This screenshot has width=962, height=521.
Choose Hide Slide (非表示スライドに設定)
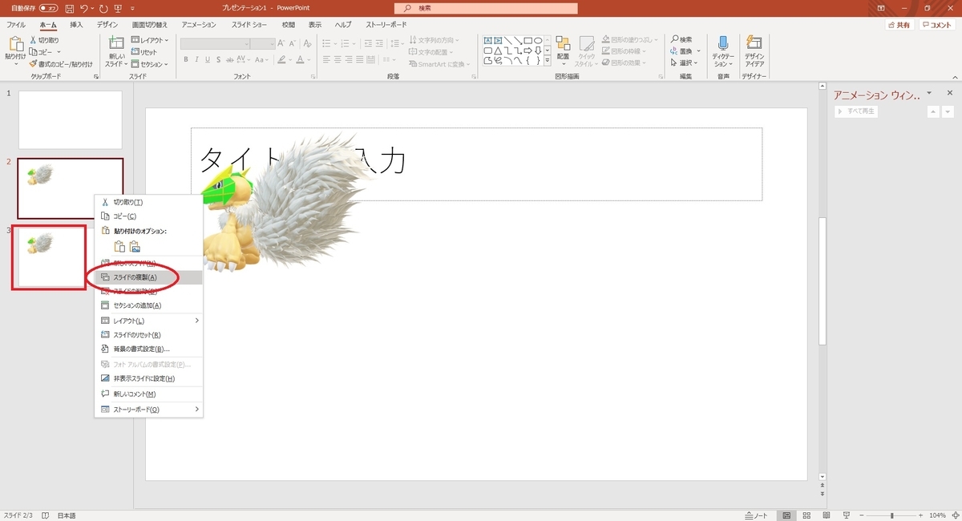click(x=148, y=378)
